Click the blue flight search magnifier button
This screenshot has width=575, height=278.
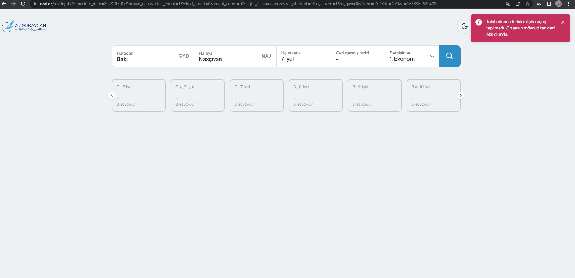click(450, 56)
